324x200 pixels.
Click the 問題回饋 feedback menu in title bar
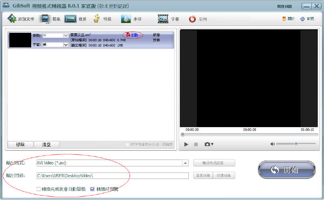(x=283, y=7)
